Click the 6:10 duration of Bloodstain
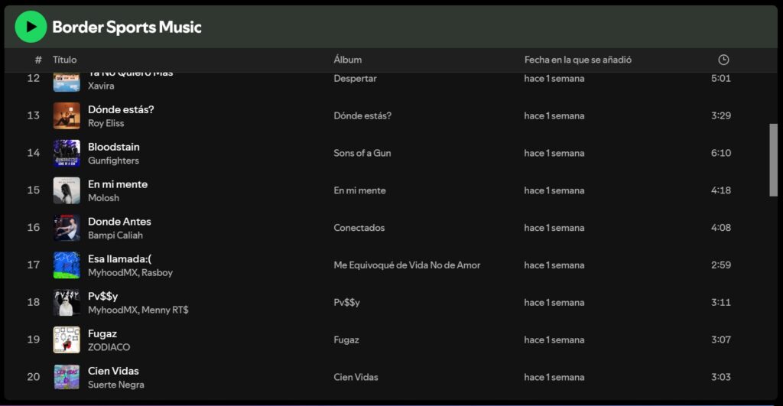Viewport: 783px width, 406px height. 720,153
